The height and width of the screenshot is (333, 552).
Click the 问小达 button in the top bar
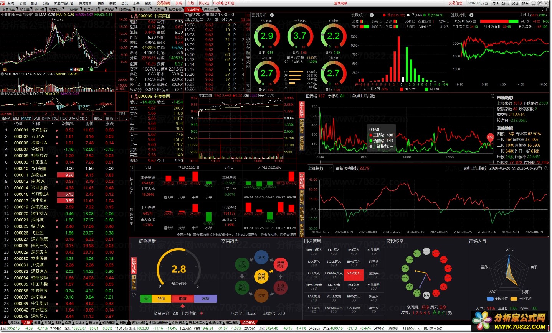pyautogui.click(x=204, y=3)
